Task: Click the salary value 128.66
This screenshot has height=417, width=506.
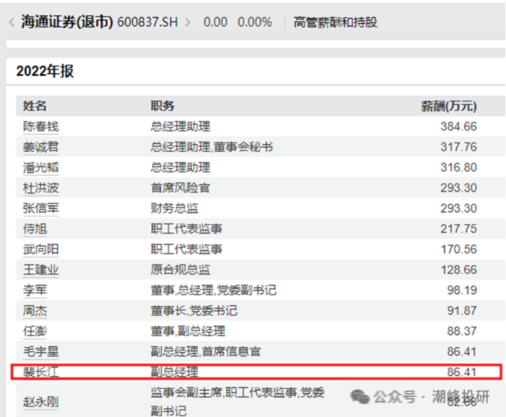Action: [x=459, y=269]
